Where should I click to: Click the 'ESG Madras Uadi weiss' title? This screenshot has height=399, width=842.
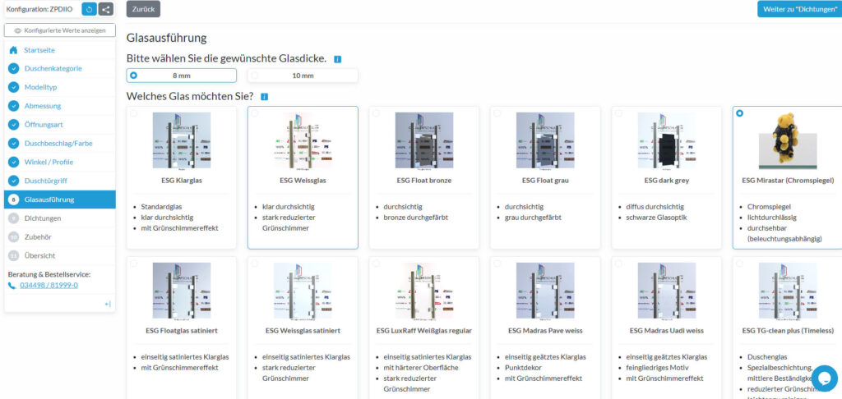666,330
